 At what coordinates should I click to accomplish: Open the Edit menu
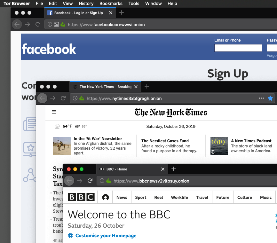(53, 4)
